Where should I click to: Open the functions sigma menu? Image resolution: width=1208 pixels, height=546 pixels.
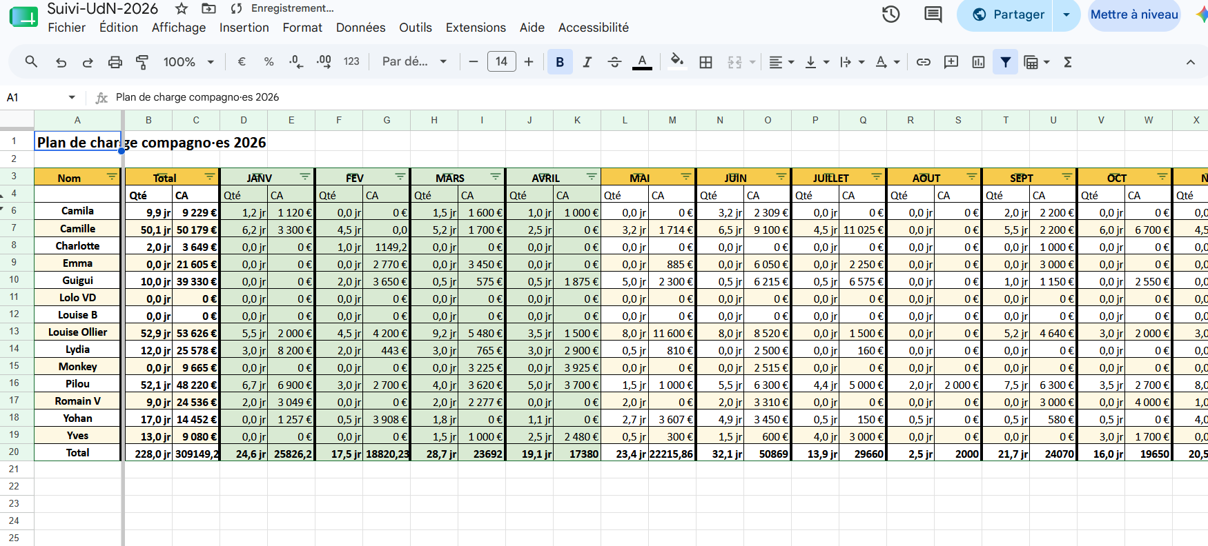click(x=1068, y=62)
